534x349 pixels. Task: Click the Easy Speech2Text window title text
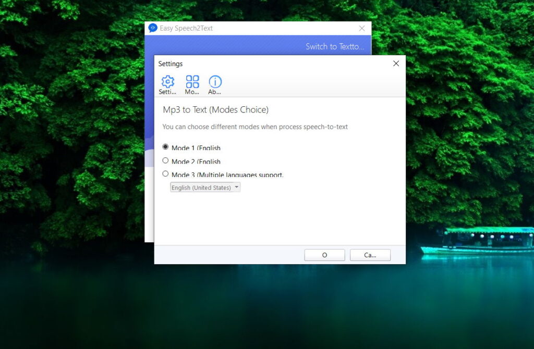tap(186, 28)
